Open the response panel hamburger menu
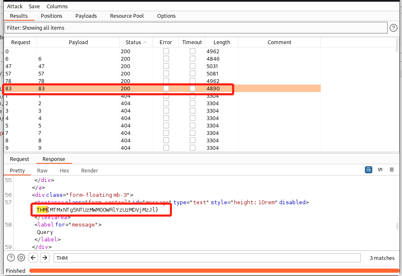 pyautogui.click(x=392, y=170)
